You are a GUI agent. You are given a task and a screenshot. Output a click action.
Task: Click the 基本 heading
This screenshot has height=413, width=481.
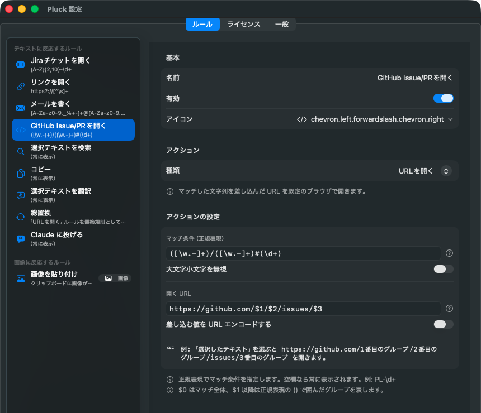pyautogui.click(x=173, y=57)
